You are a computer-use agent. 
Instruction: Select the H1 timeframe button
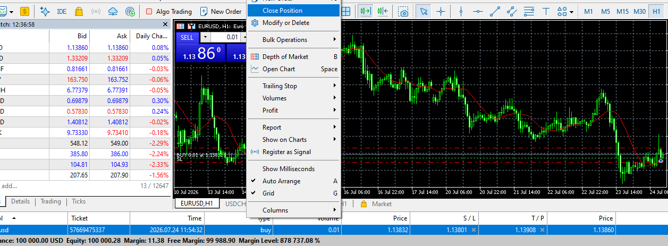656,11
